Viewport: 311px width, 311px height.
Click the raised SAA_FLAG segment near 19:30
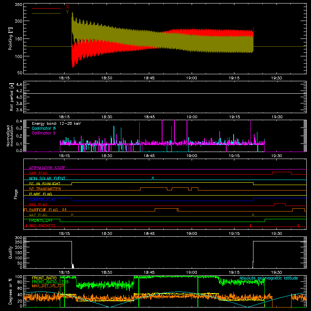[280, 204]
